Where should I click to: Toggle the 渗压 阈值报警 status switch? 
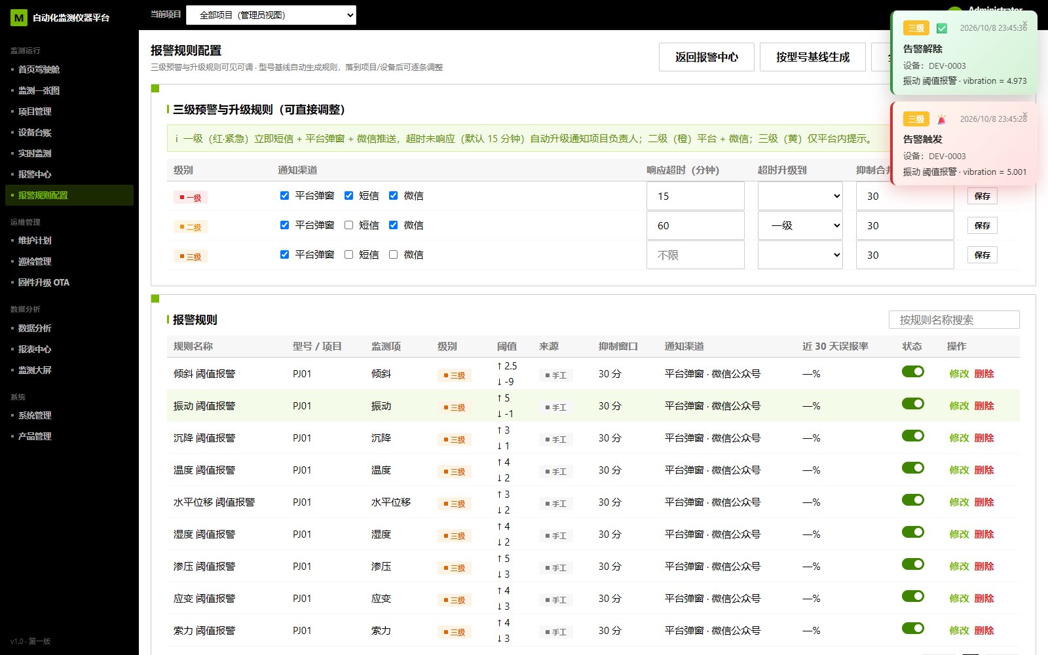pos(913,564)
